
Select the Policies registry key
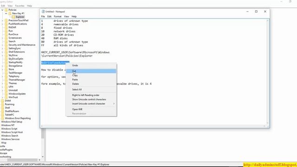click(13, 10)
